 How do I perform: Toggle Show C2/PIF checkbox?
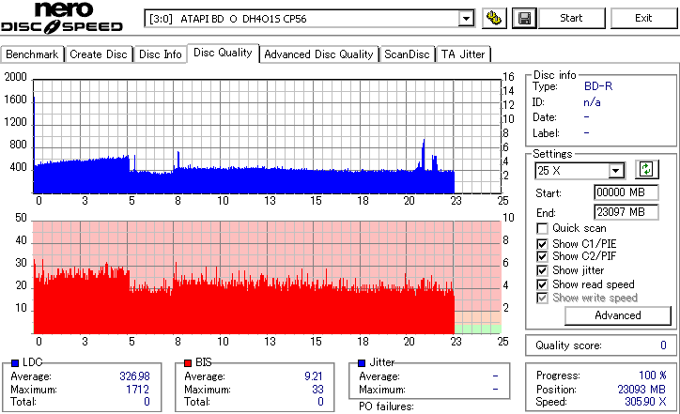tap(542, 256)
